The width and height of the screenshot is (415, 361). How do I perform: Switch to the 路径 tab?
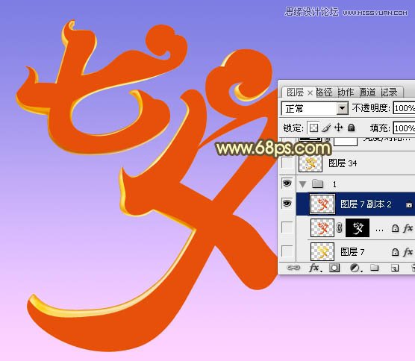coord(324,92)
